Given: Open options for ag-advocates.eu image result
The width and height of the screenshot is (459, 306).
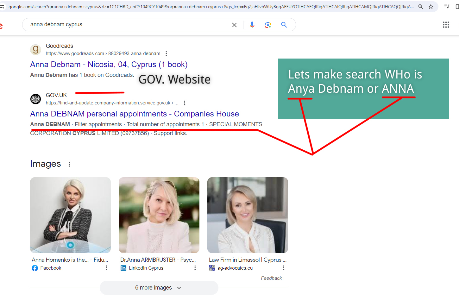Looking at the screenshot, I should click(284, 268).
